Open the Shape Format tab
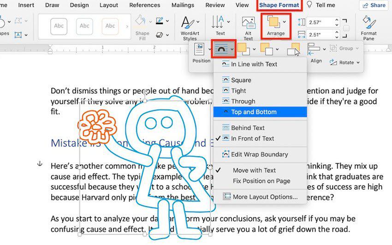 [x=279, y=5]
